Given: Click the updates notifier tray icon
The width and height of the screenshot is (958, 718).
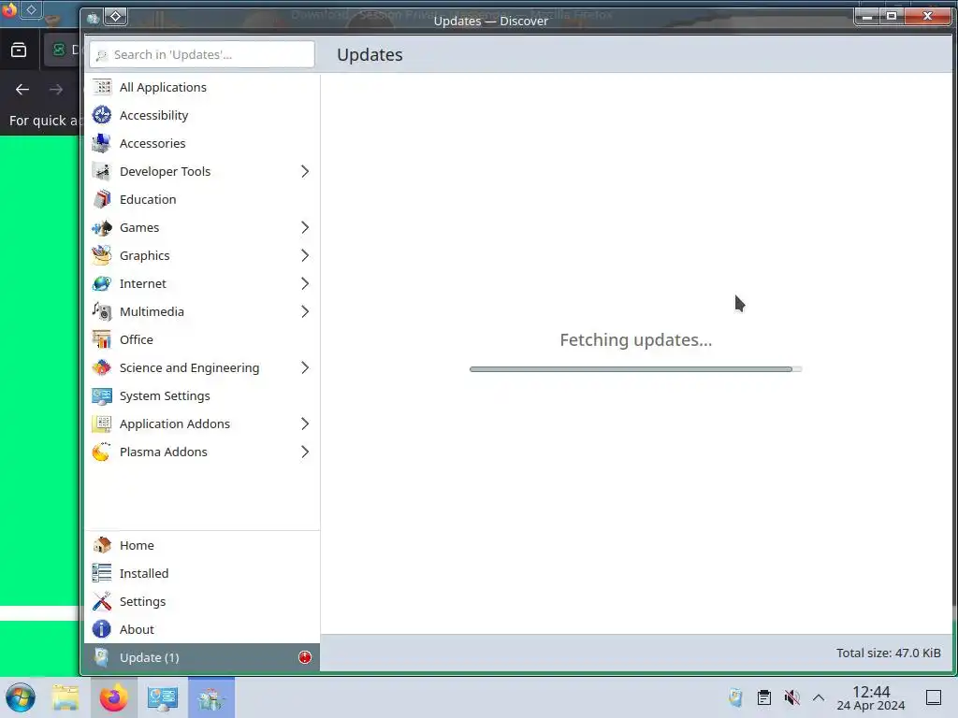Looking at the screenshot, I should pos(735,697).
